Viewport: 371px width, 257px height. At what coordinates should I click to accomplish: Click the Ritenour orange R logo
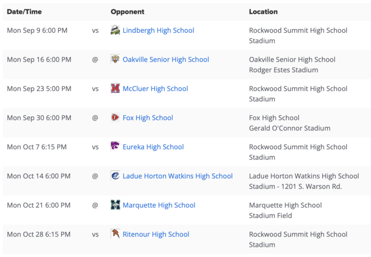pos(115,234)
